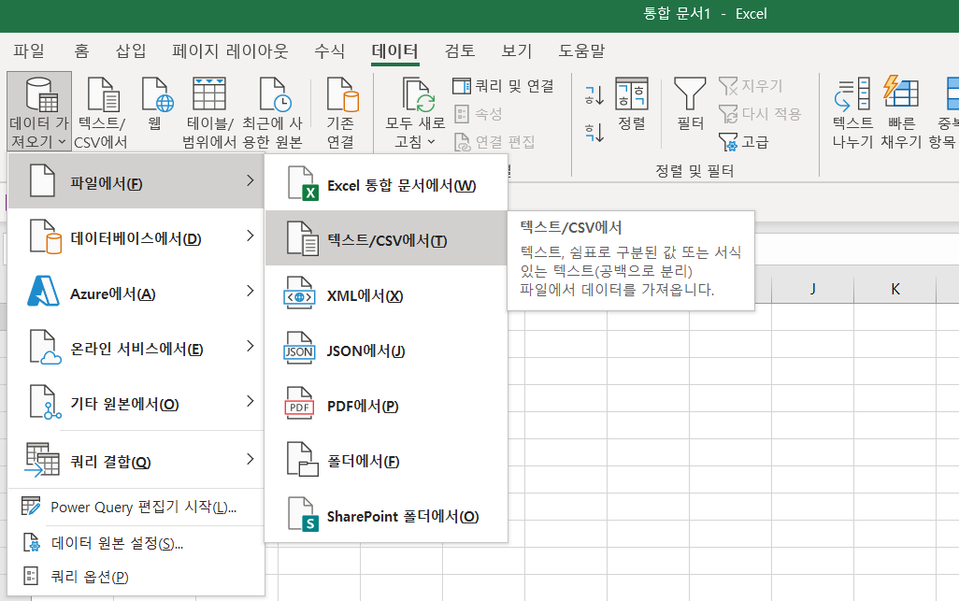
Task: Click the XML file icon in submenu
Action: tap(300, 293)
